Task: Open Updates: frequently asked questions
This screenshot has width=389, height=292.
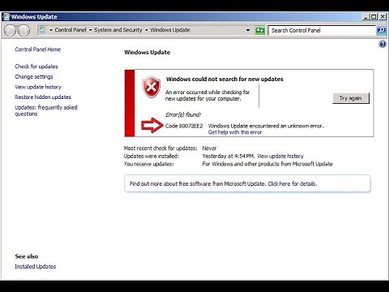Action: pos(46,110)
